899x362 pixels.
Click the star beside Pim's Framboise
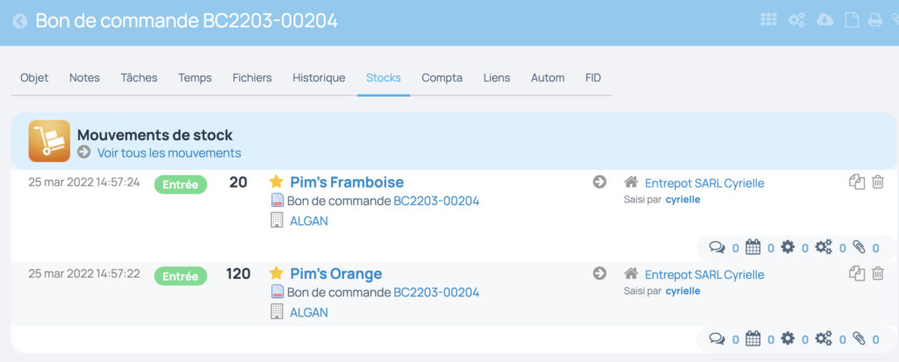(277, 181)
